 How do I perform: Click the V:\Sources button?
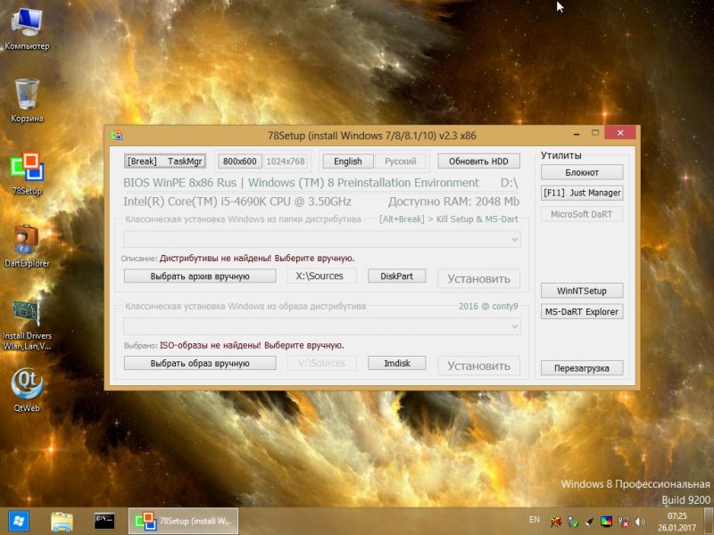[321, 363]
